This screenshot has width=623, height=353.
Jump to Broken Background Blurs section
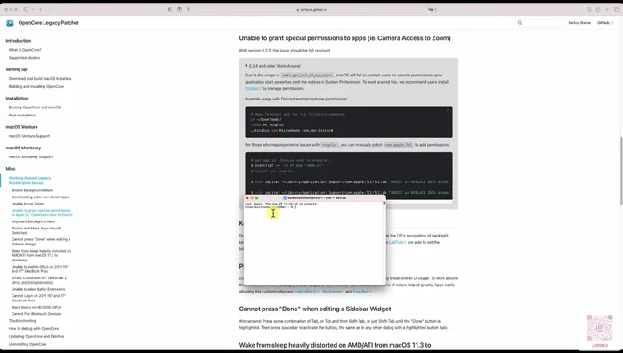click(x=32, y=190)
